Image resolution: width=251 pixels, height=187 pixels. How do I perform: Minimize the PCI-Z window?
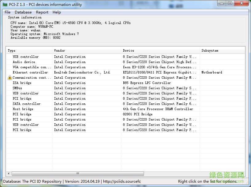point(222,3)
